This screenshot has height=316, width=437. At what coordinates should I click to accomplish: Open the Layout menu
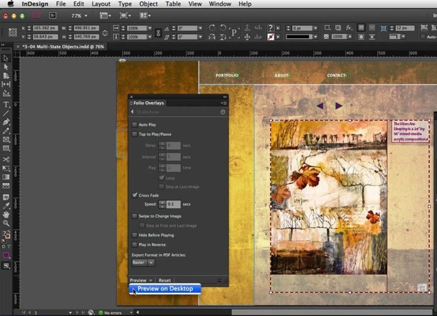[101, 4]
